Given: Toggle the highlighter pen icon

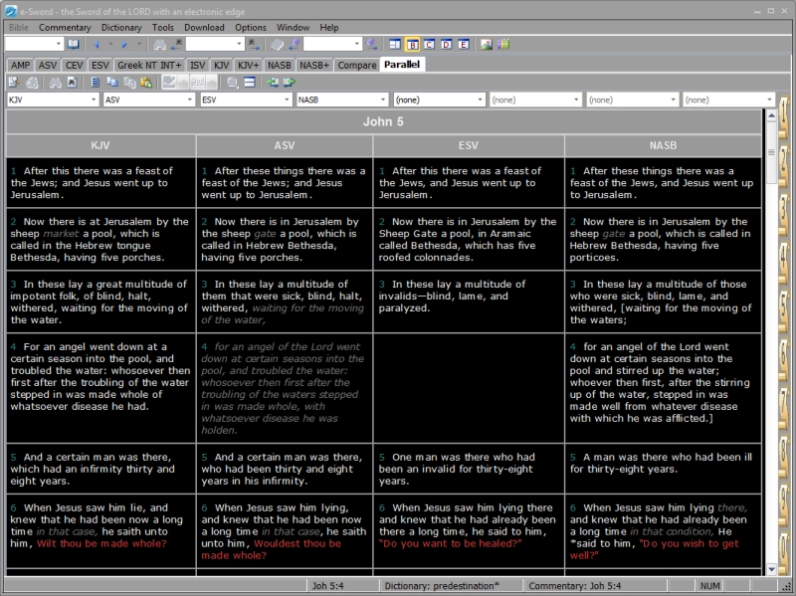Looking at the screenshot, I should coord(169,82).
